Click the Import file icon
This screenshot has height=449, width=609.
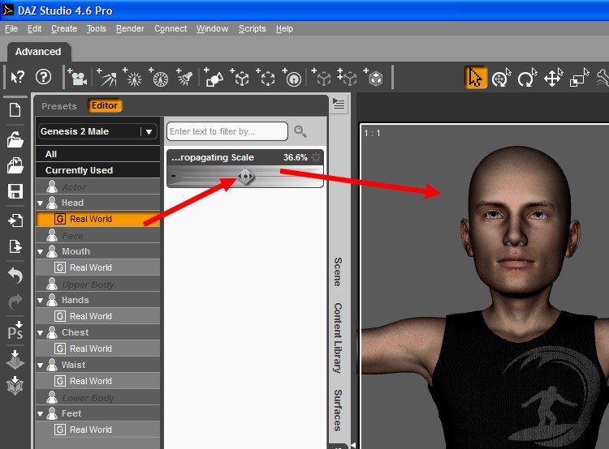[x=15, y=220]
